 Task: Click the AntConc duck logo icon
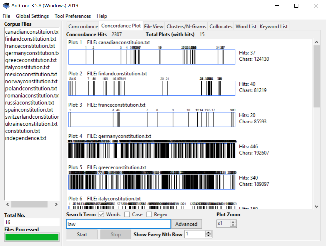point(6,5)
